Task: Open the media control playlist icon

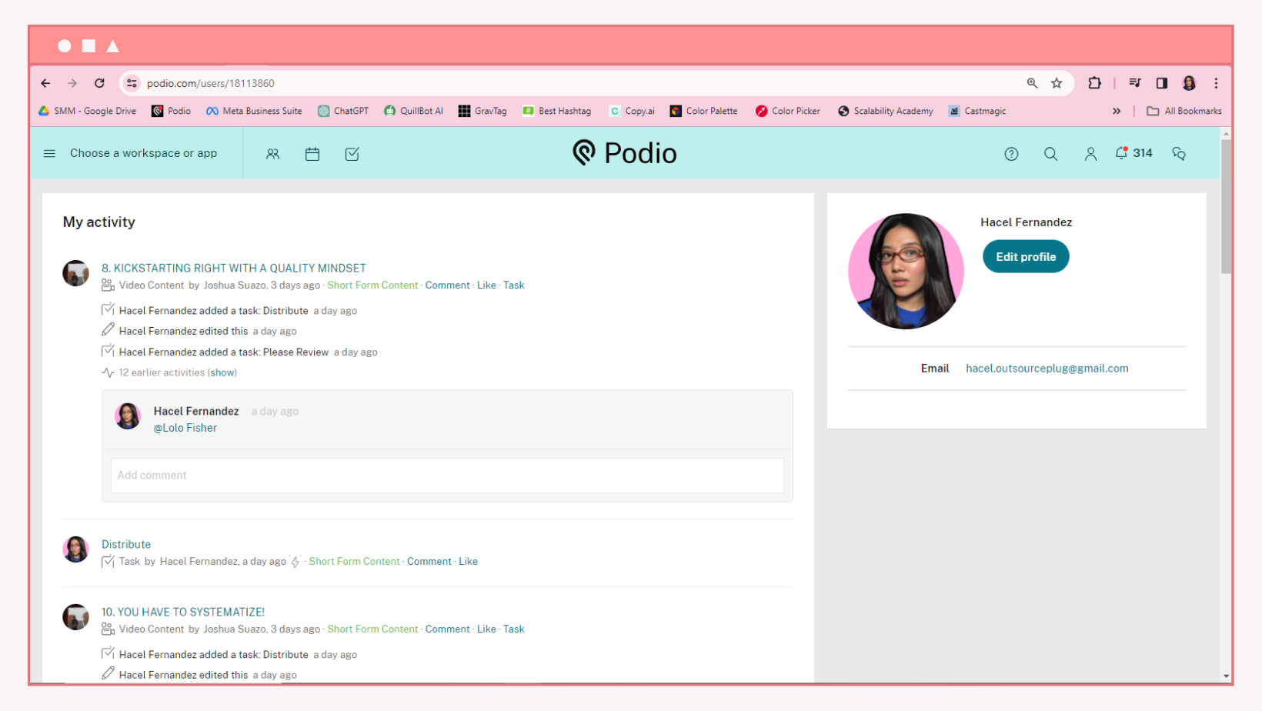Action: coord(1135,83)
